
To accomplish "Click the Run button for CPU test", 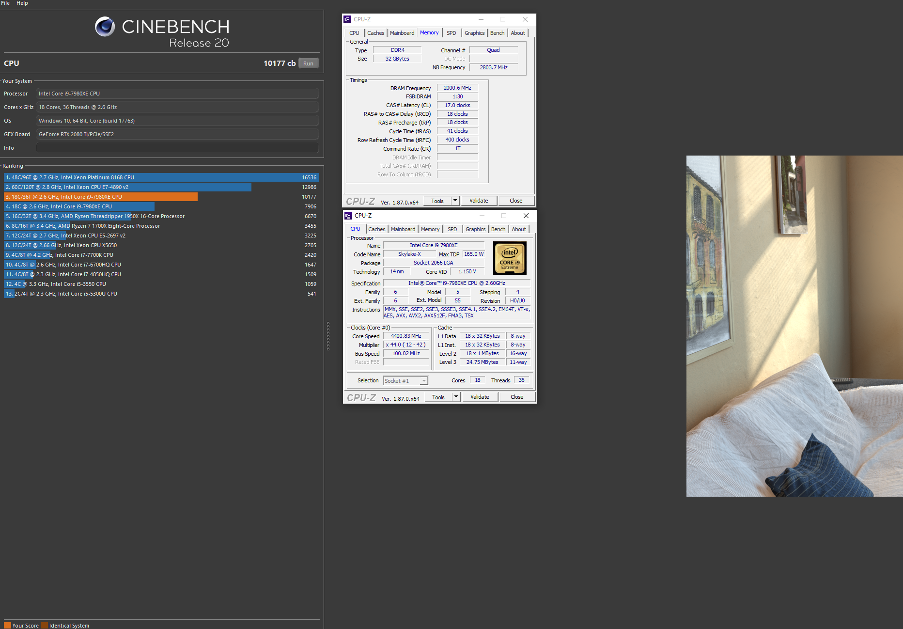I will tap(309, 63).
